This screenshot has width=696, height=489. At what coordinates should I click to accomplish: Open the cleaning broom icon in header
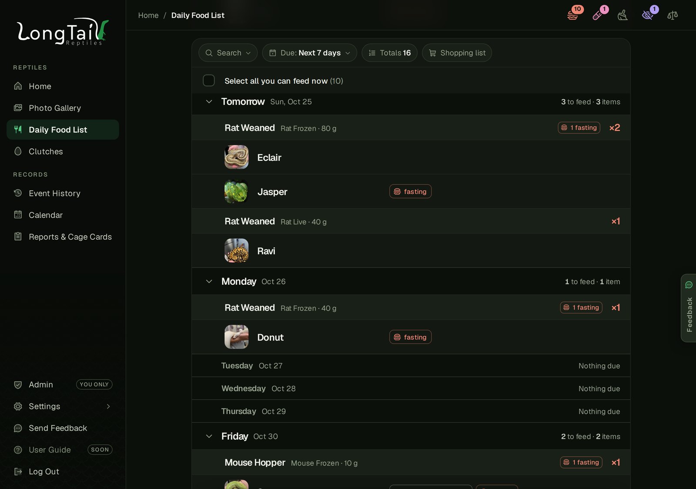click(622, 15)
